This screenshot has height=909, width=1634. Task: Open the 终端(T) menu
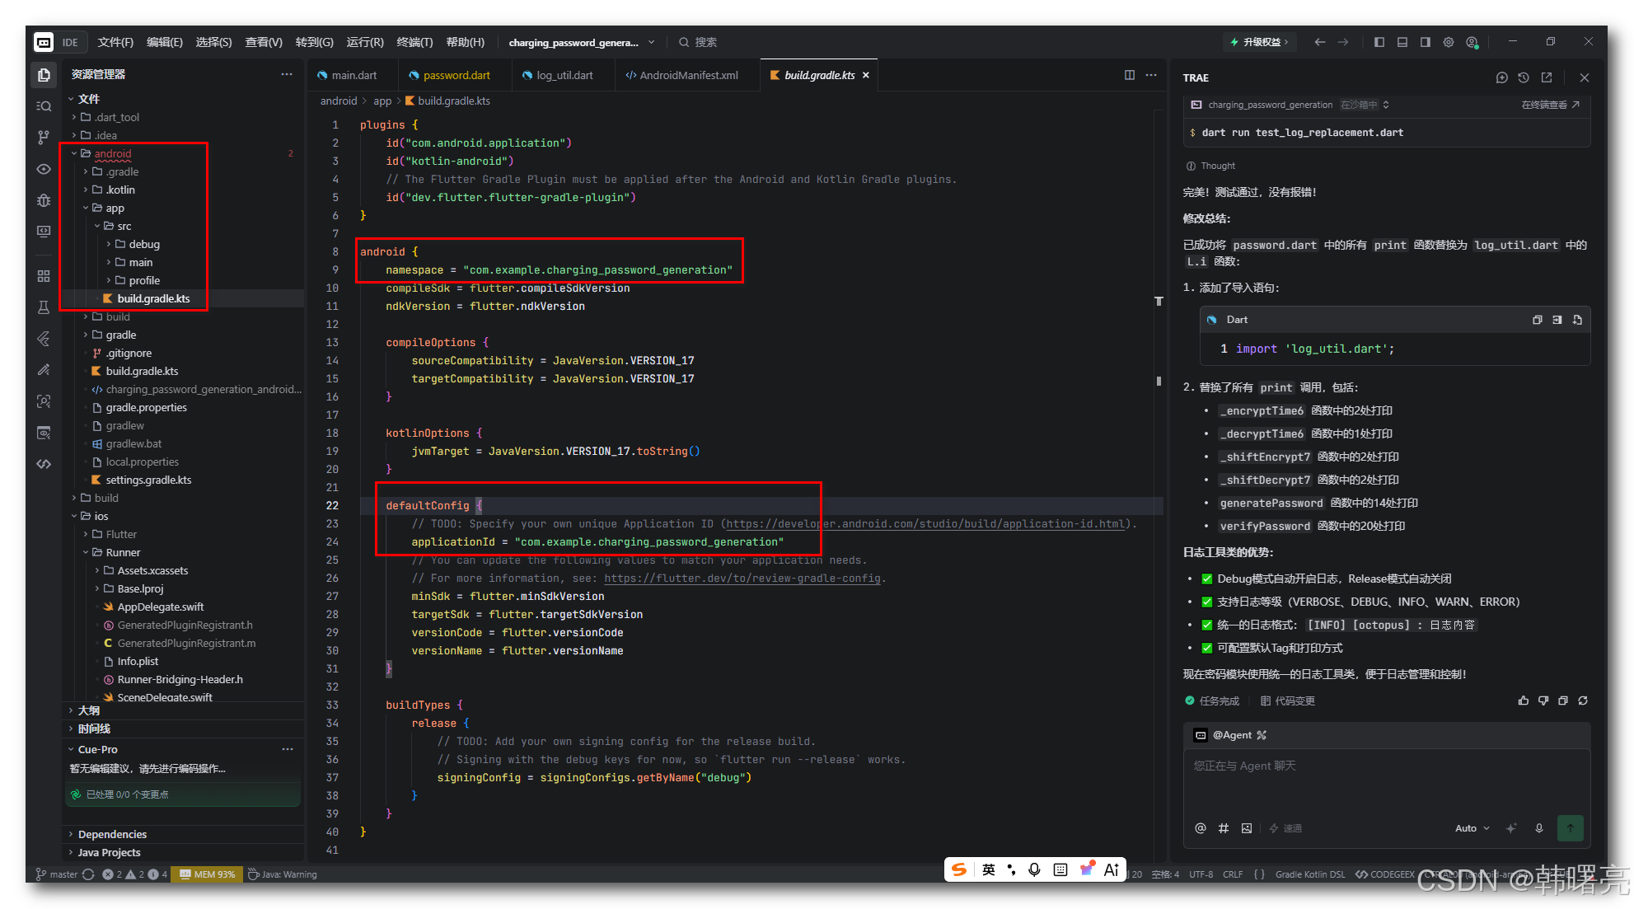[414, 42]
